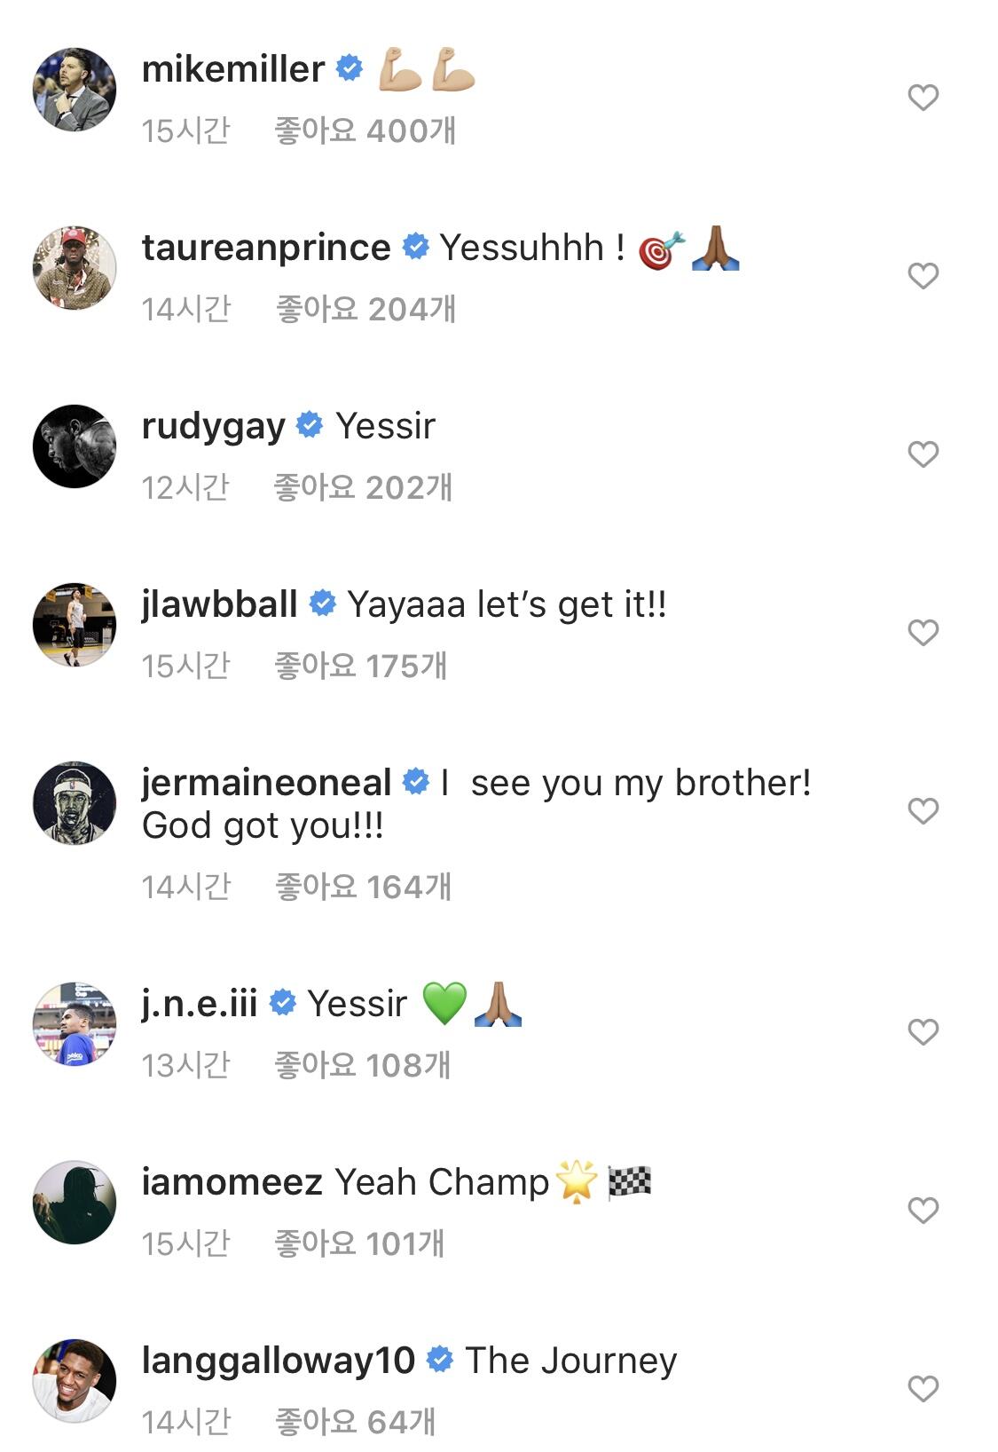
Task: Tap the j.n.e.iii username
Action: click(200, 1004)
